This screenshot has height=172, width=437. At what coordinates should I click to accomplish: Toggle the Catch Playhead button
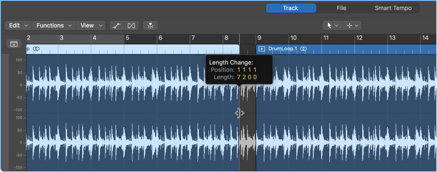point(150,25)
